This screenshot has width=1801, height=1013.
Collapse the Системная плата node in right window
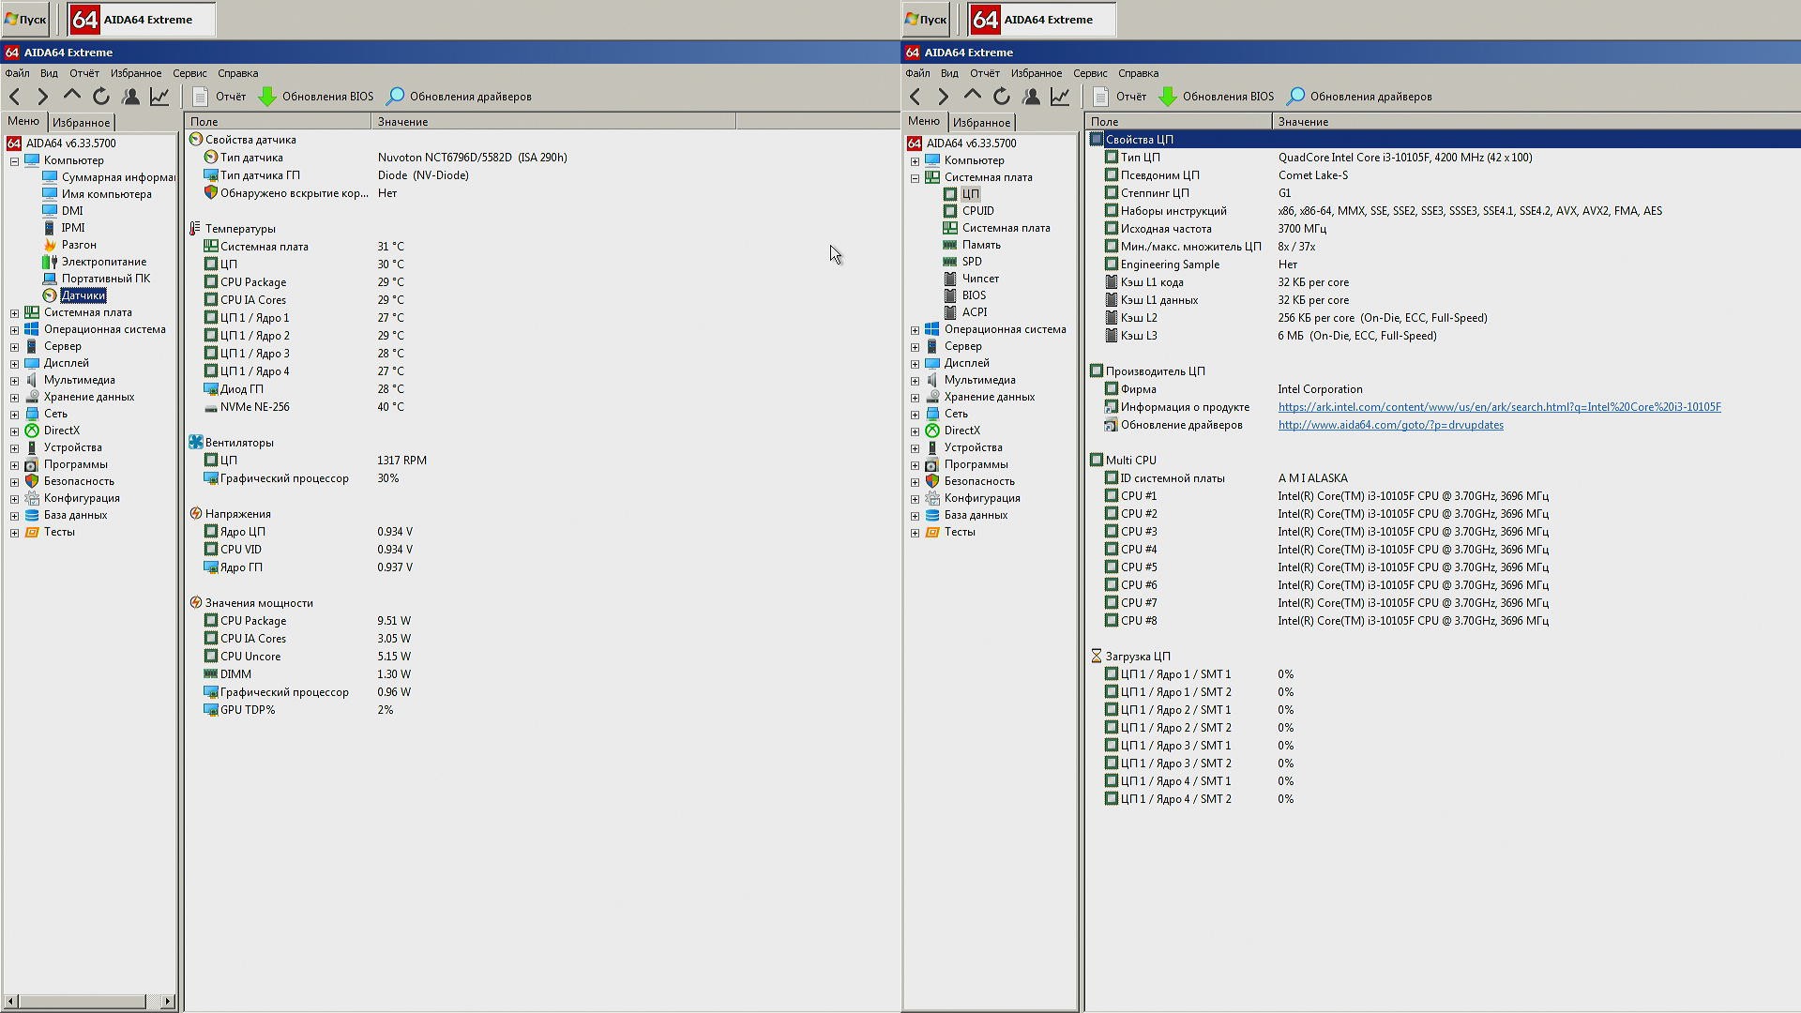[915, 178]
